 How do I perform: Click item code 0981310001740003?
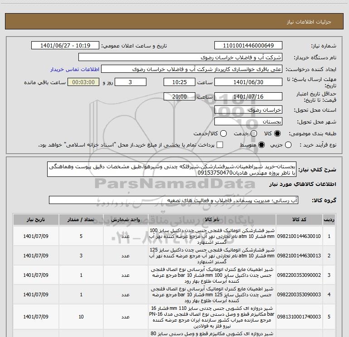(x=299, y=317)
